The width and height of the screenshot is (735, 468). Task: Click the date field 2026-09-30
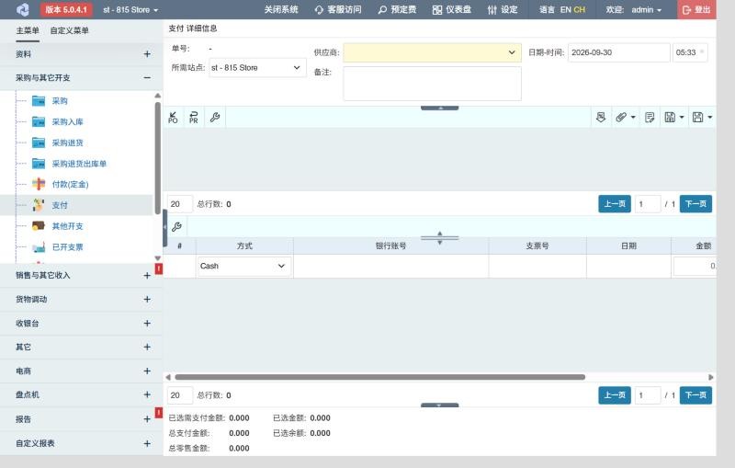[x=618, y=52]
